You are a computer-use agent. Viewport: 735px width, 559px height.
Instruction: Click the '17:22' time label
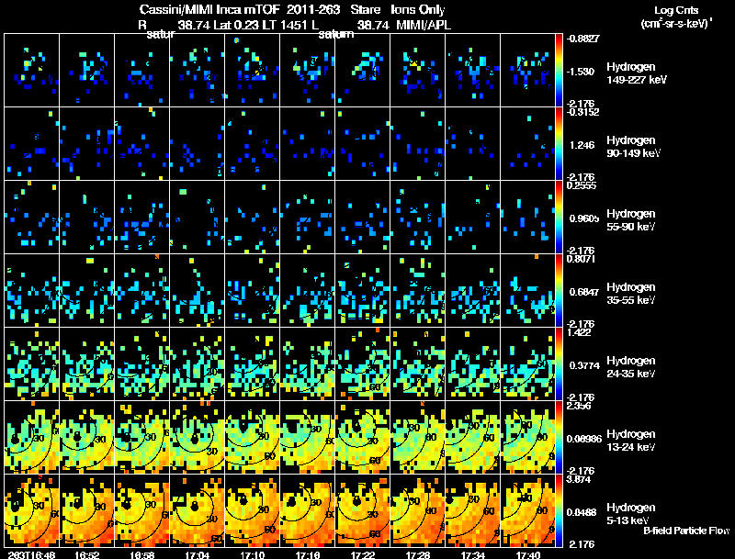[x=362, y=554]
